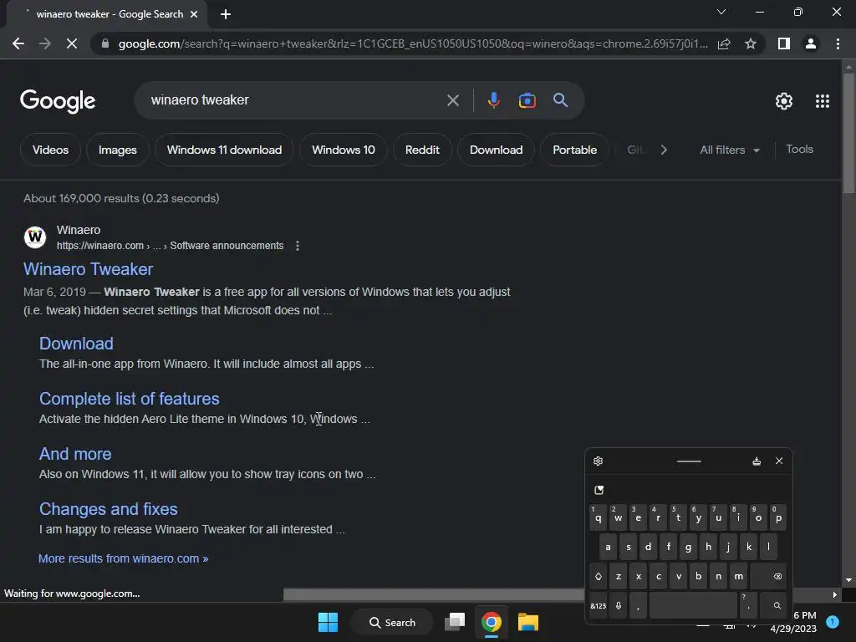Click the magnifier search button in the Google search box
Screen dimensions: 856x642
point(560,100)
